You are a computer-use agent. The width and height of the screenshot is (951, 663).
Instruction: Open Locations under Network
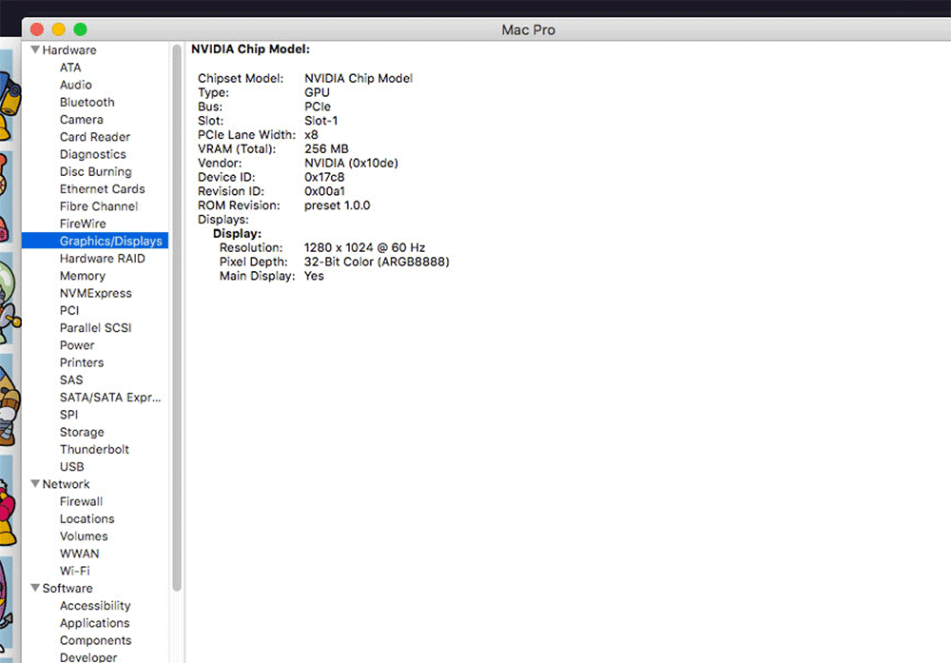[87, 519]
